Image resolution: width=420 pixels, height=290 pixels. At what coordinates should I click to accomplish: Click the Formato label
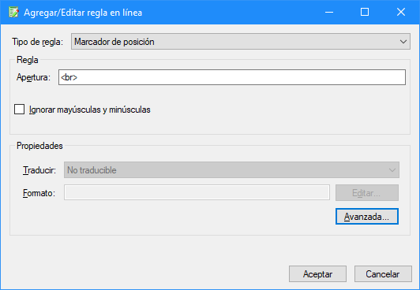[x=39, y=193]
